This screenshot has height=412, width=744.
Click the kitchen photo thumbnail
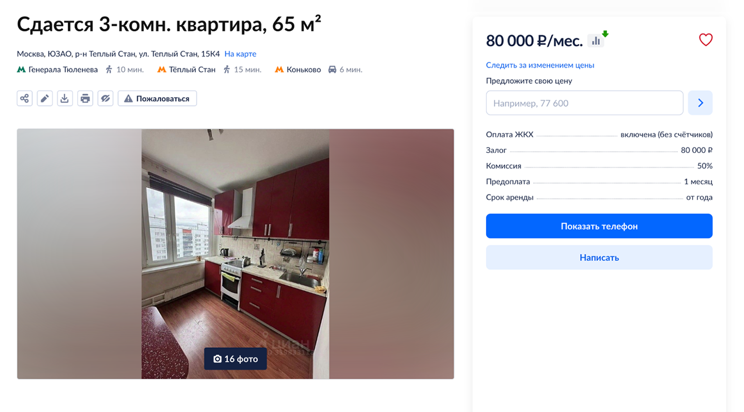[x=235, y=254]
